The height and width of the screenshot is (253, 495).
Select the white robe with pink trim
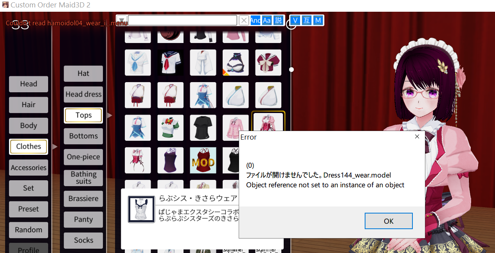(268, 95)
